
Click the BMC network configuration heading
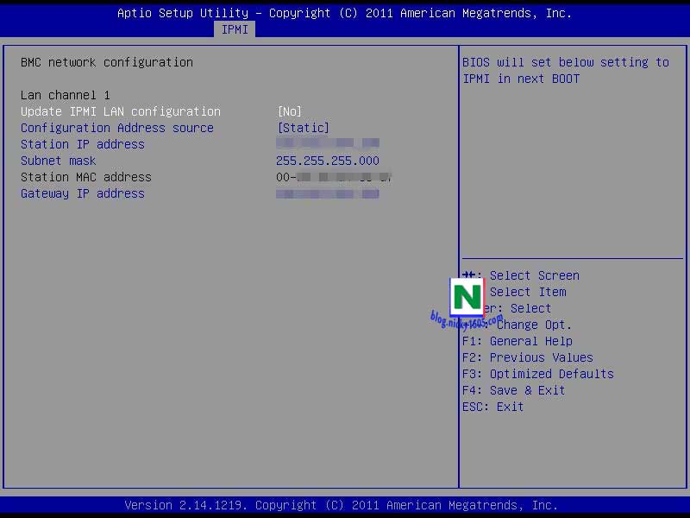point(106,62)
